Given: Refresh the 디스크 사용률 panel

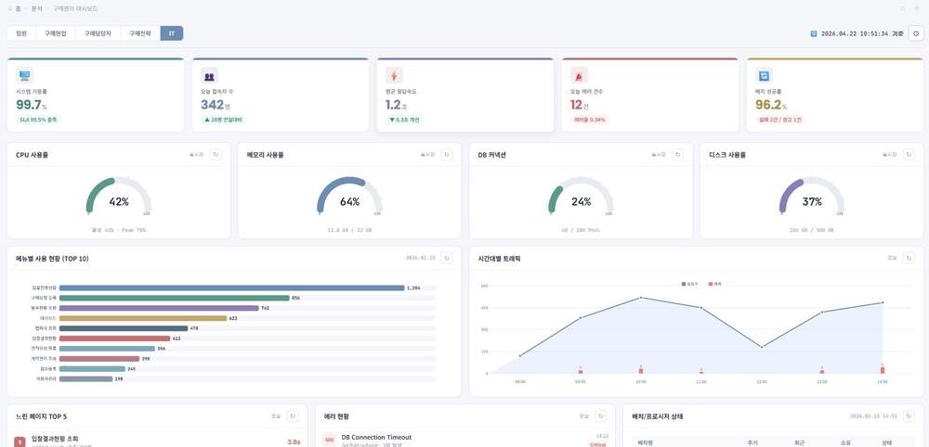Looking at the screenshot, I should [x=909, y=154].
